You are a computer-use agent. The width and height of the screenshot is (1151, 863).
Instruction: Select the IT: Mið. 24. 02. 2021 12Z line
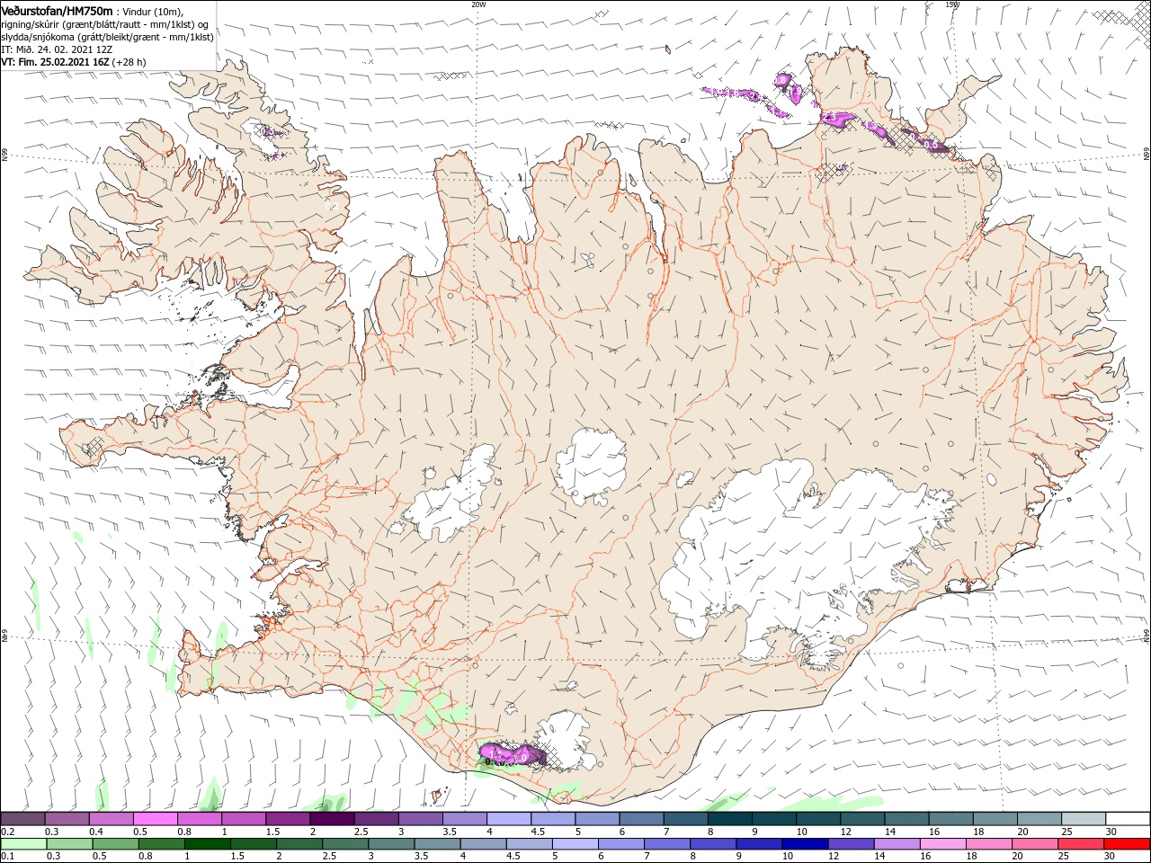[x=57, y=49]
